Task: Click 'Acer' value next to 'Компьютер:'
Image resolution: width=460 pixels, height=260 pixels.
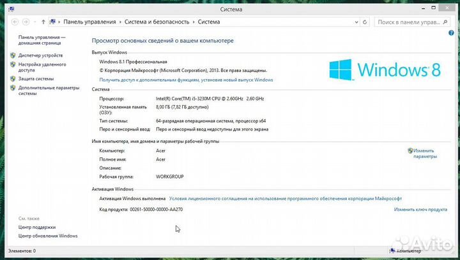Action: click(160, 151)
